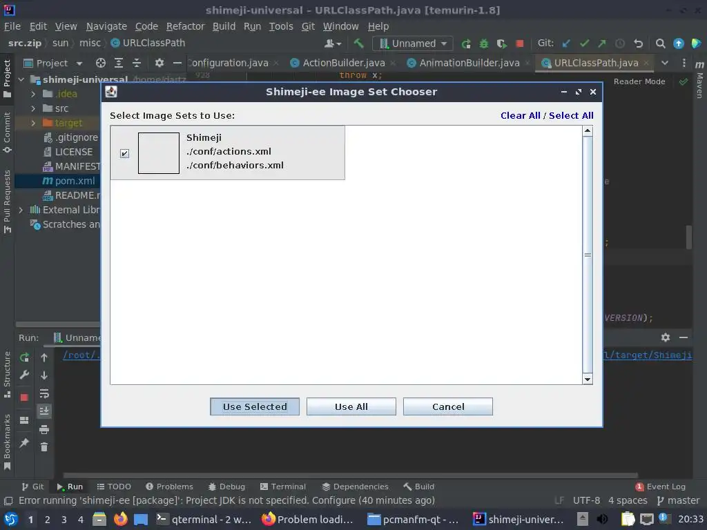Switch to pcmanfm-qt taskbar window
This screenshot has height=530, width=707.
coord(413,520)
